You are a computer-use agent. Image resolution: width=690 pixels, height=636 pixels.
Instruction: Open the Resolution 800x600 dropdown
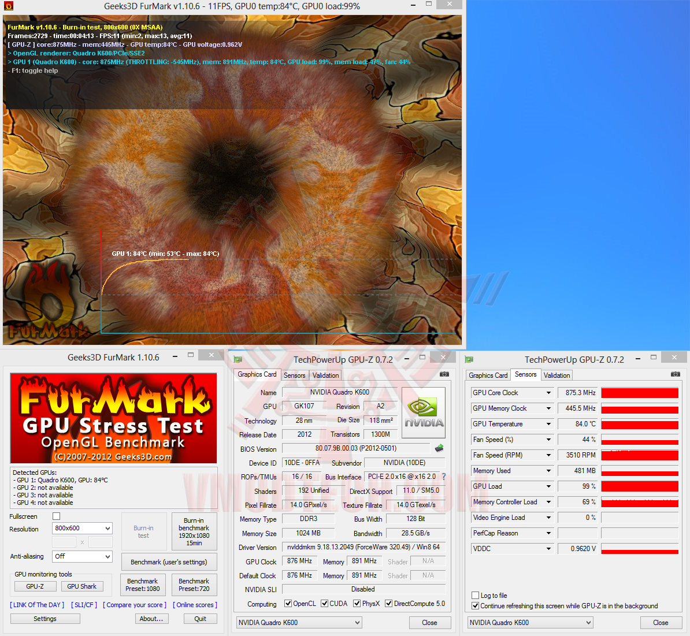(82, 528)
